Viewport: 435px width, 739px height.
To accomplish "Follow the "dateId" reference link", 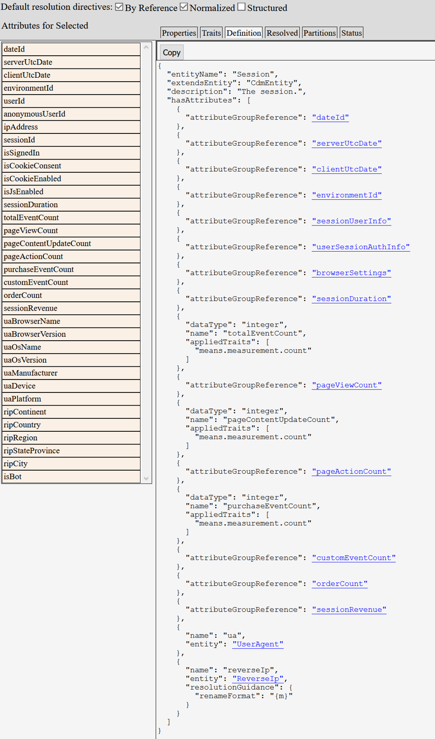I will tap(330, 117).
